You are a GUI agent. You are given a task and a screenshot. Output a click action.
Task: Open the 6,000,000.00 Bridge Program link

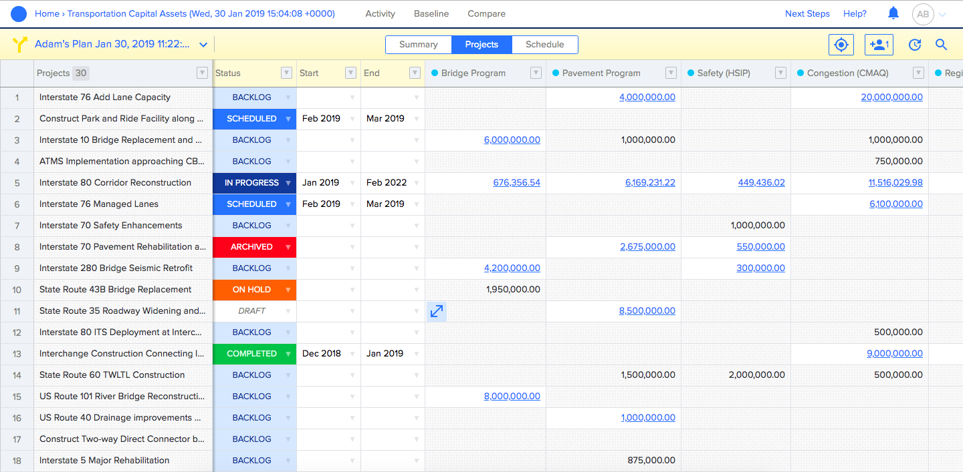[x=512, y=140]
